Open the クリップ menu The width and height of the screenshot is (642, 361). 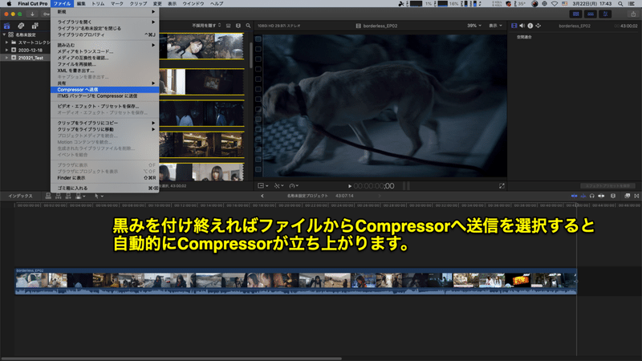(138, 4)
